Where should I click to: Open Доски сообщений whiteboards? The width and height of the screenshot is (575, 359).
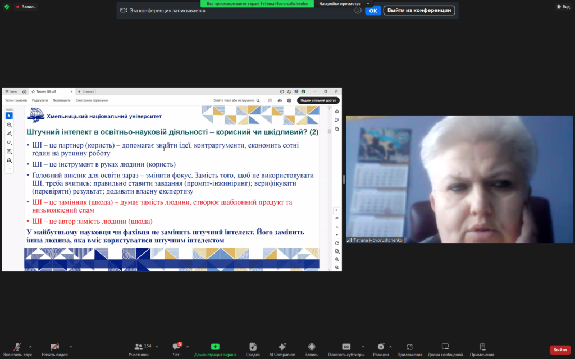(445, 348)
